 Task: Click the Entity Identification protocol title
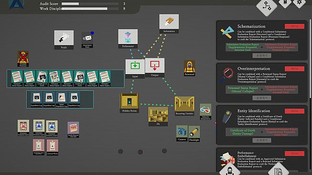coord(254,111)
